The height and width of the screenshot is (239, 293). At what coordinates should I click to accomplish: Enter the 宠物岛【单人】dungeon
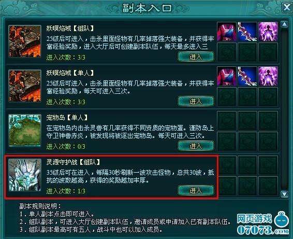pos(196,146)
